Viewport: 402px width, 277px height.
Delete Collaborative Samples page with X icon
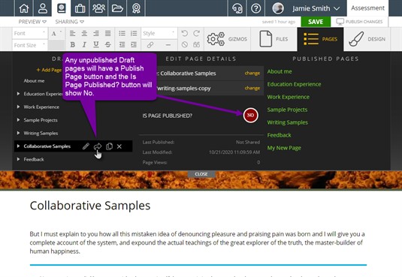pyautogui.click(x=119, y=146)
